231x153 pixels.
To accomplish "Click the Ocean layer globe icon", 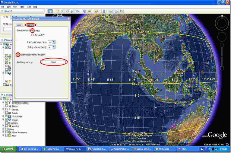I will tap(10, 120).
